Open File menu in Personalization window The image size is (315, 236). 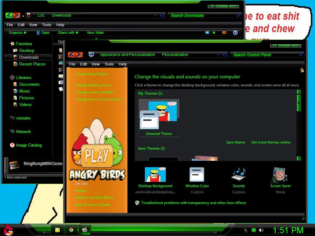point(72,64)
